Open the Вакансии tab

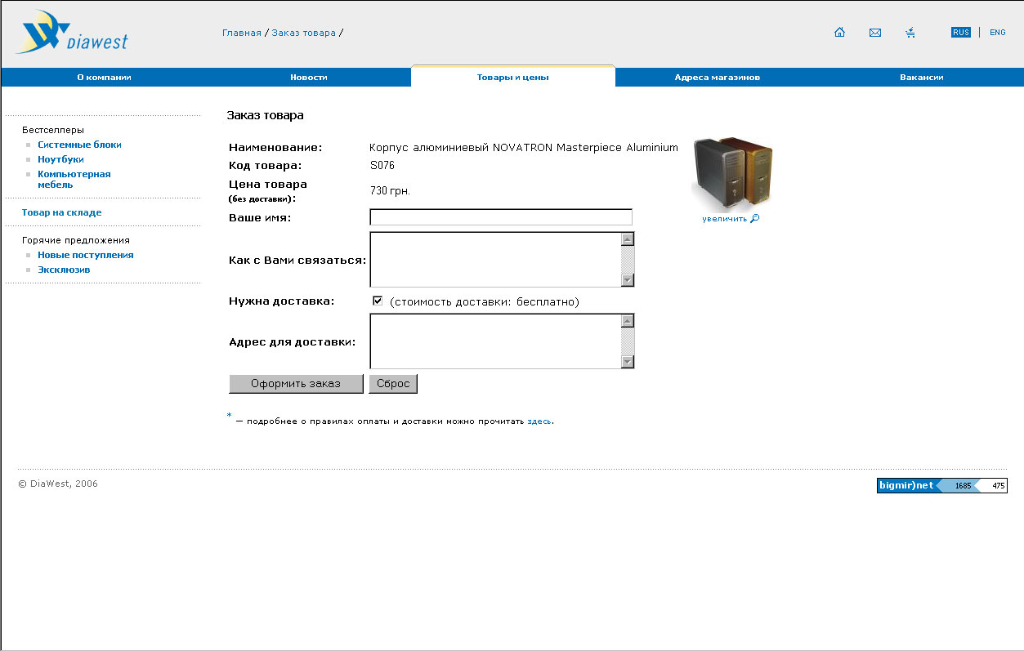click(922, 78)
